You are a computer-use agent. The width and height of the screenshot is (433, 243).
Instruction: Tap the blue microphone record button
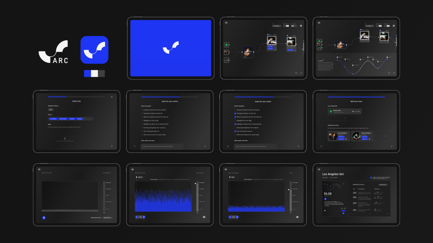click(44, 217)
